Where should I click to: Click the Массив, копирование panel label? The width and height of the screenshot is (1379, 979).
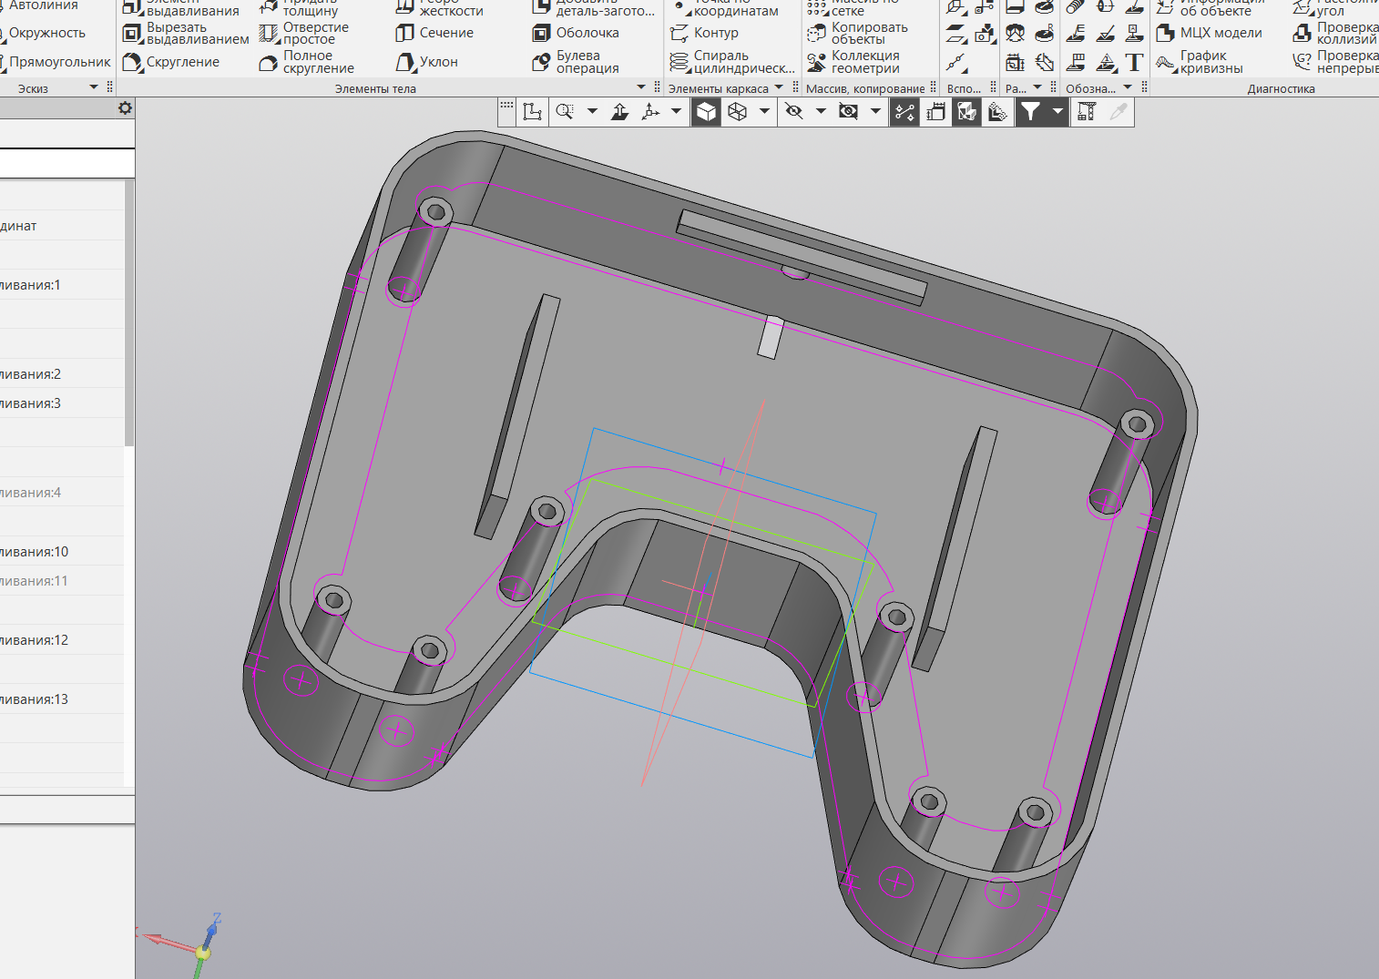(x=865, y=88)
